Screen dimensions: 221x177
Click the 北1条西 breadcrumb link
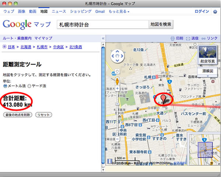click(x=76, y=47)
